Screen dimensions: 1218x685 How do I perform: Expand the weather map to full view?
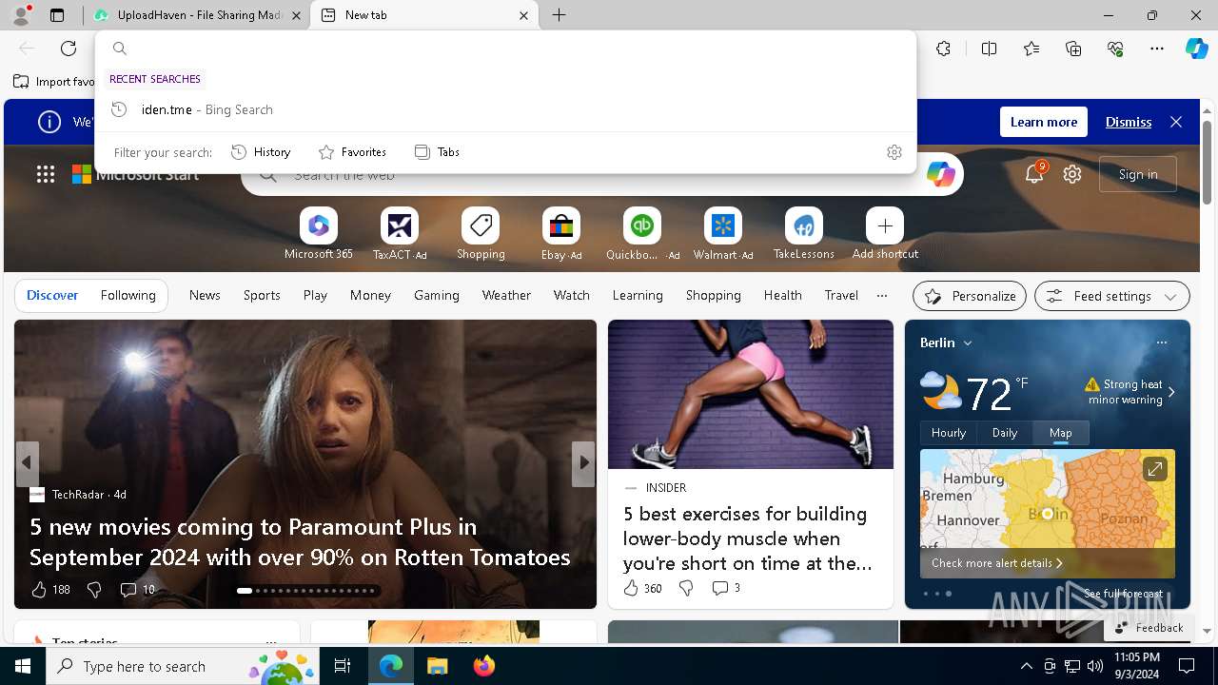point(1154,469)
